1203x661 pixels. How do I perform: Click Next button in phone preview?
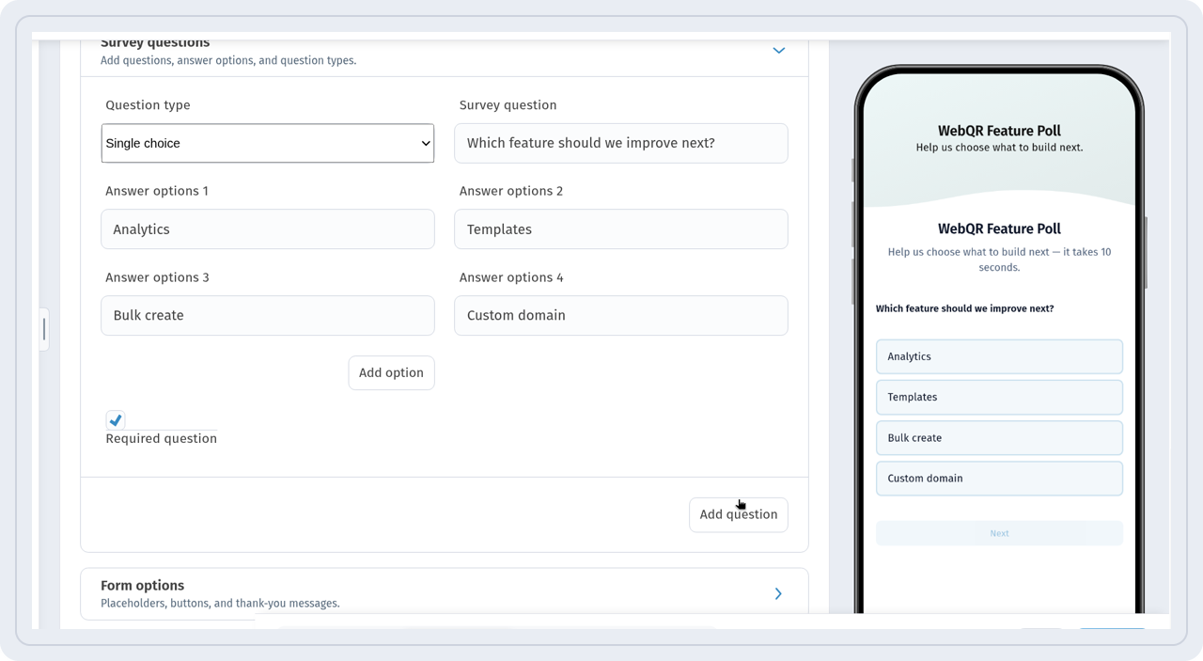pos(999,533)
